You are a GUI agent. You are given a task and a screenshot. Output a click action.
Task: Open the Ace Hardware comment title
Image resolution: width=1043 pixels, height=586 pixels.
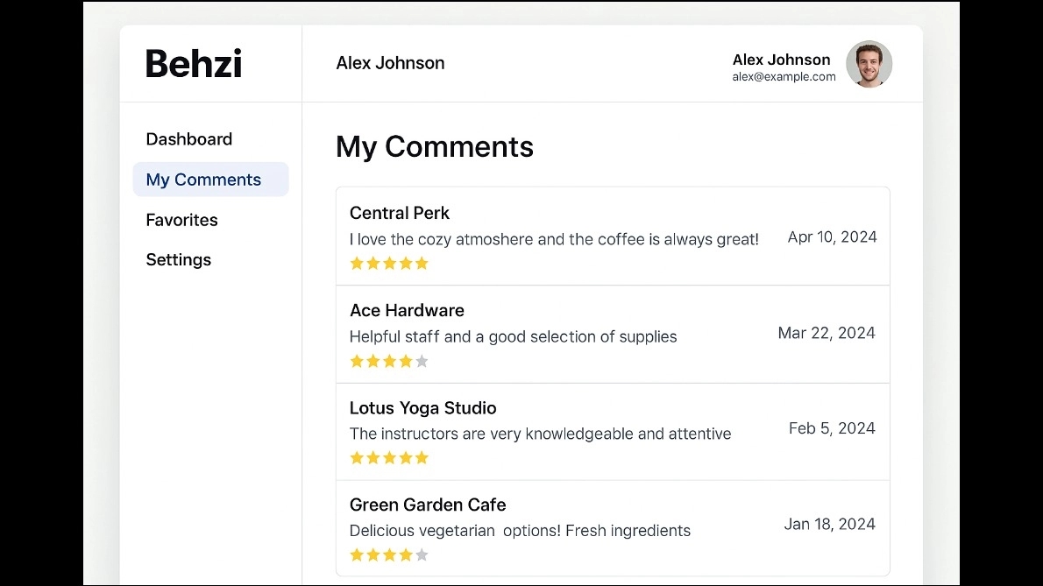[407, 310]
